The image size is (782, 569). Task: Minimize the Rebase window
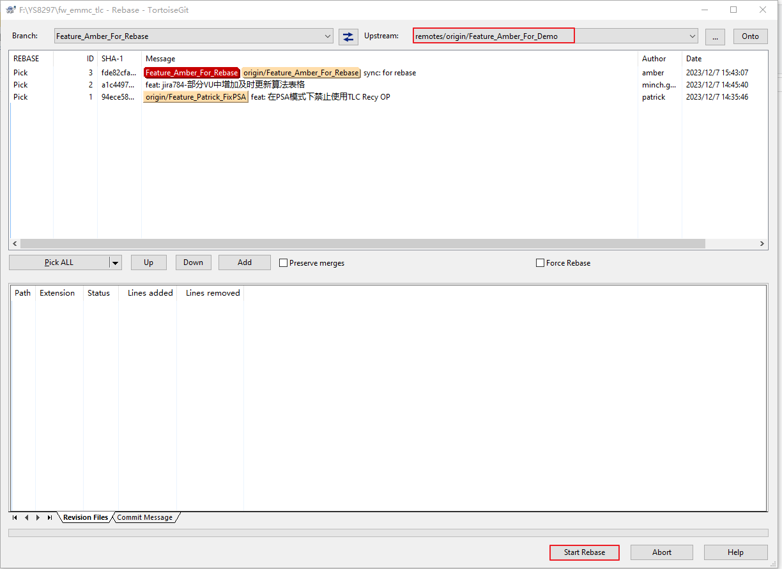pyautogui.click(x=704, y=10)
